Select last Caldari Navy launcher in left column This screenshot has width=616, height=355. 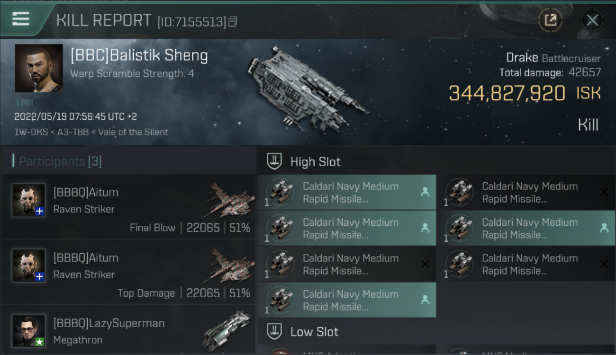(x=347, y=300)
